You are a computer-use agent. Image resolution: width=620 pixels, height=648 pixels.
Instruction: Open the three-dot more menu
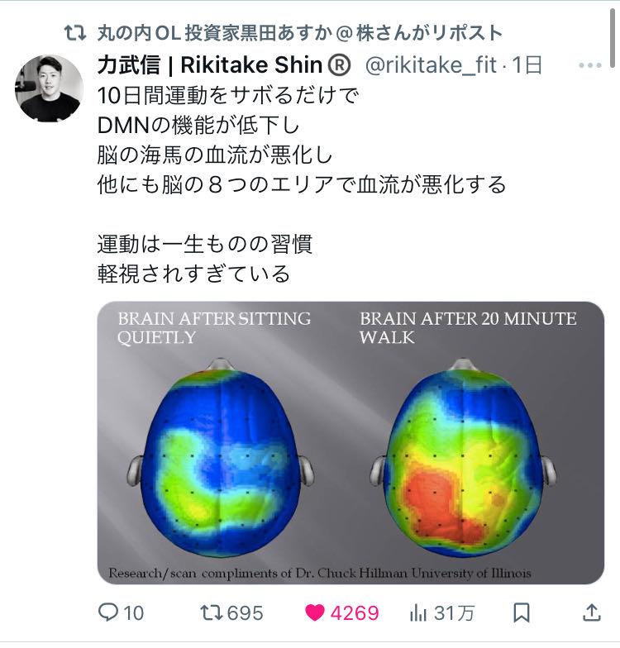click(590, 65)
